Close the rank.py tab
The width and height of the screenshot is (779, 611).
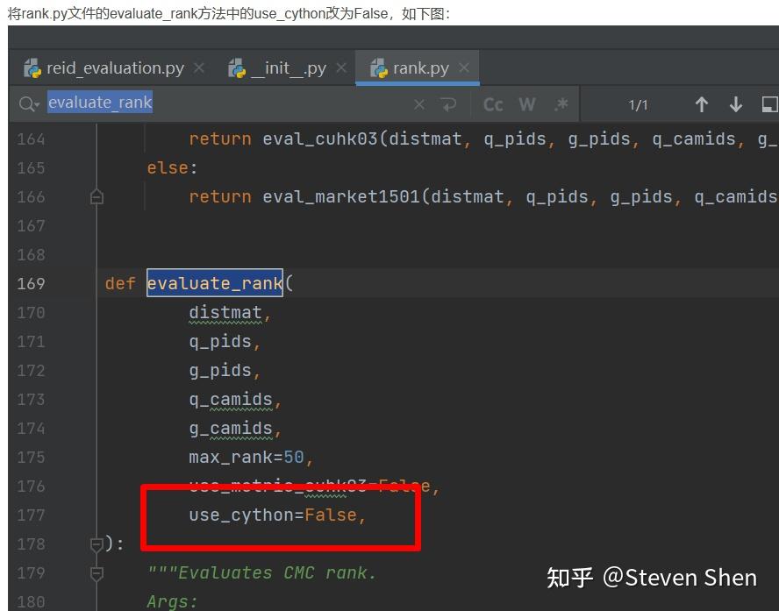[466, 66]
